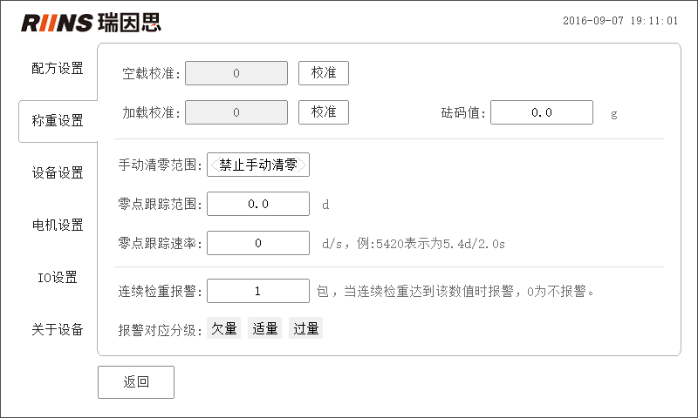Open the IO设置 tab

pyautogui.click(x=58, y=277)
